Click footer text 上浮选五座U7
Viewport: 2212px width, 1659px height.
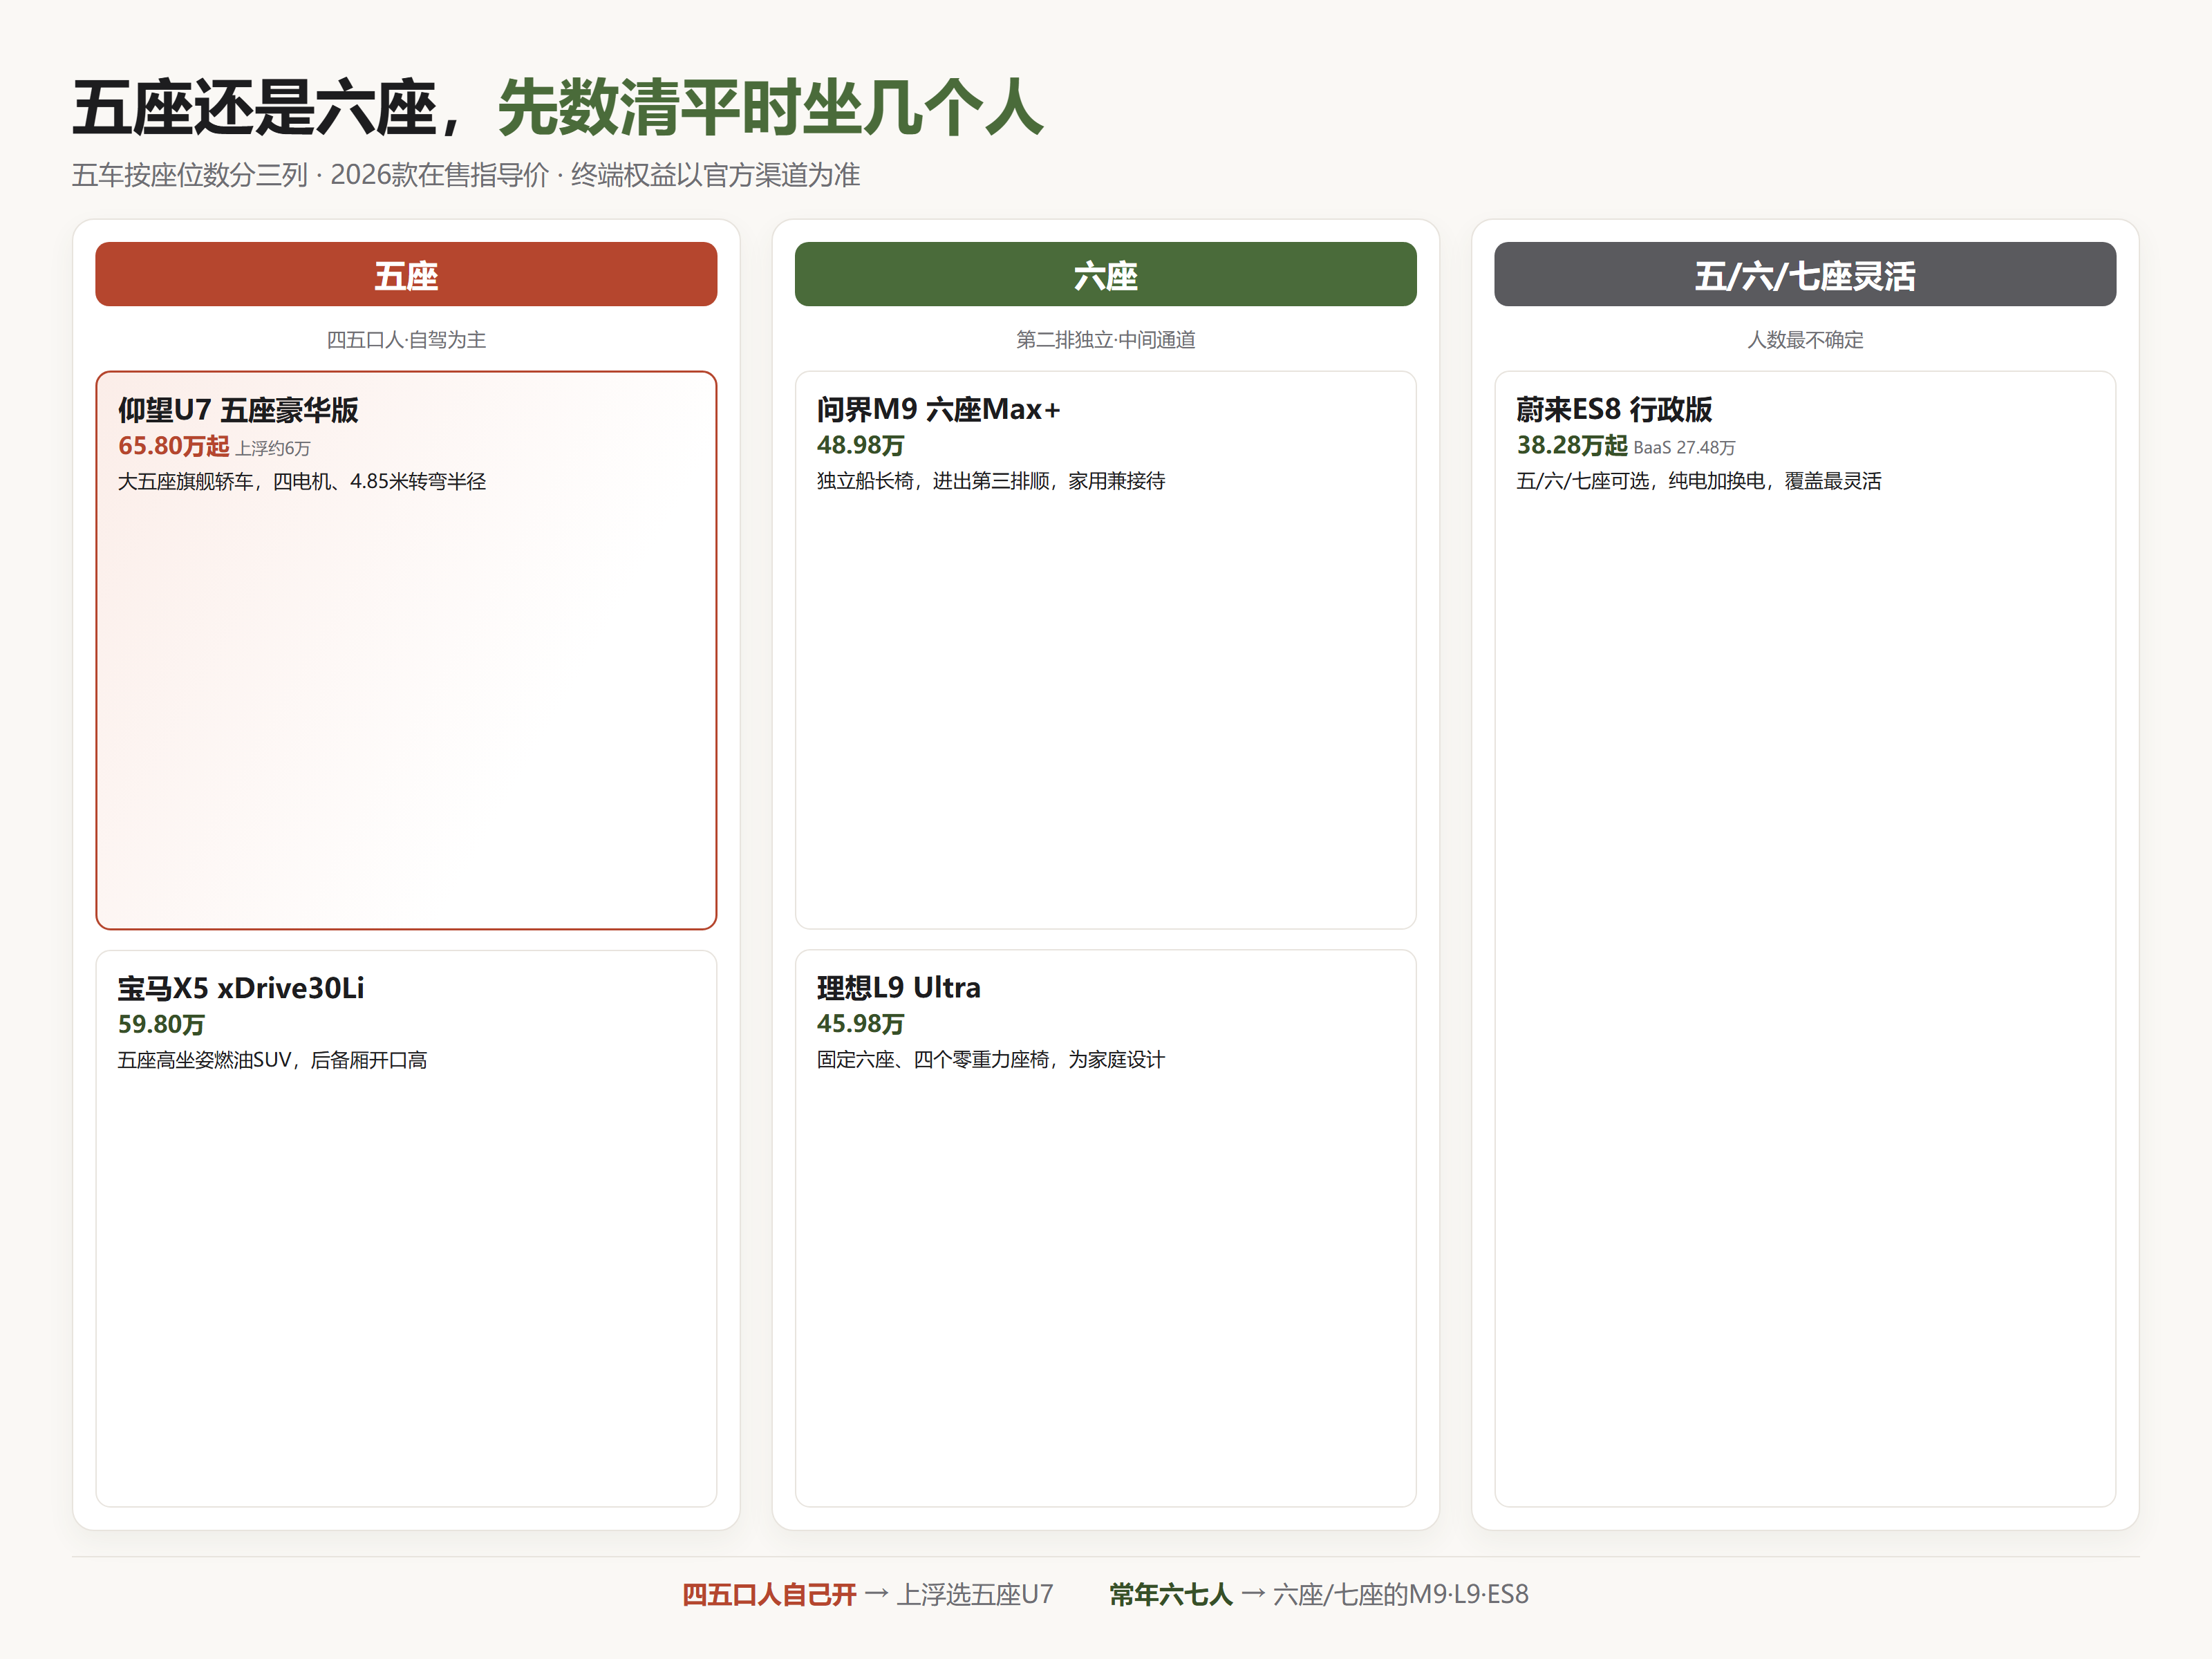coord(975,1594)
